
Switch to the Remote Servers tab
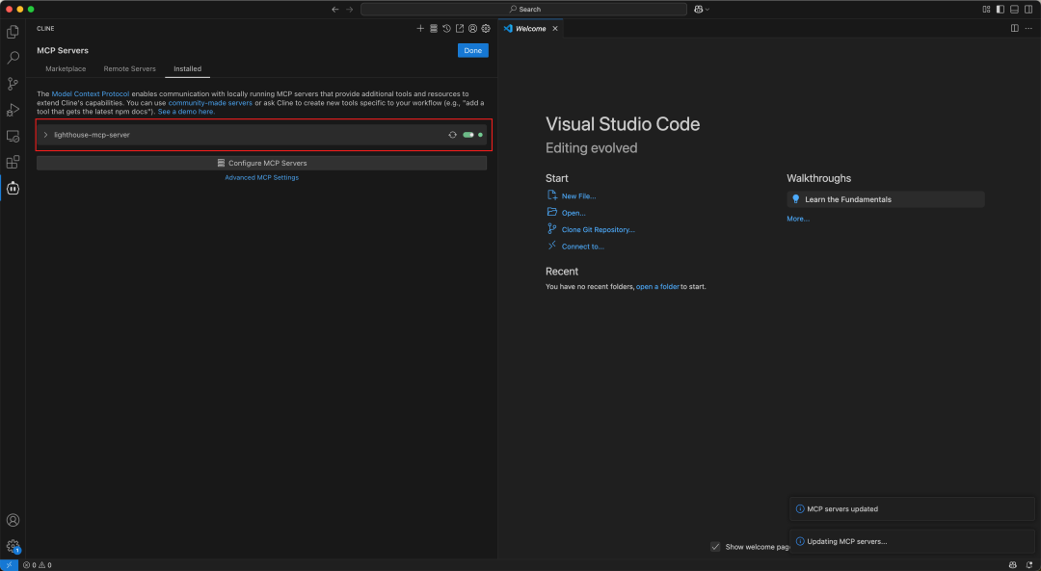pos(129,69)
